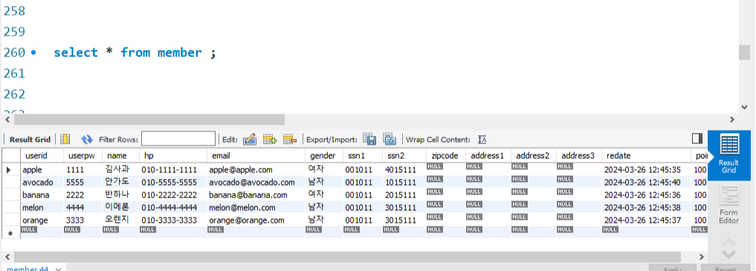Click the result grid scroll-left arrow
The height and width of the screenshot is (271, 756).
[x=7, y=257]
